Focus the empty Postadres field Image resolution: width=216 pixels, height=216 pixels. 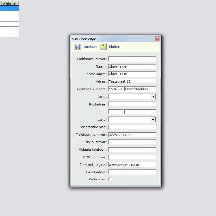(132, 104)
